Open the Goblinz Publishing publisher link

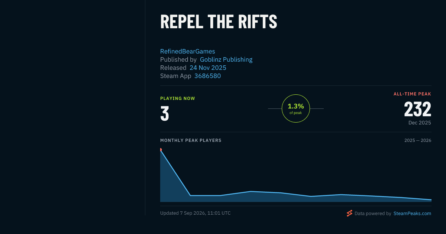pos(226,59)
